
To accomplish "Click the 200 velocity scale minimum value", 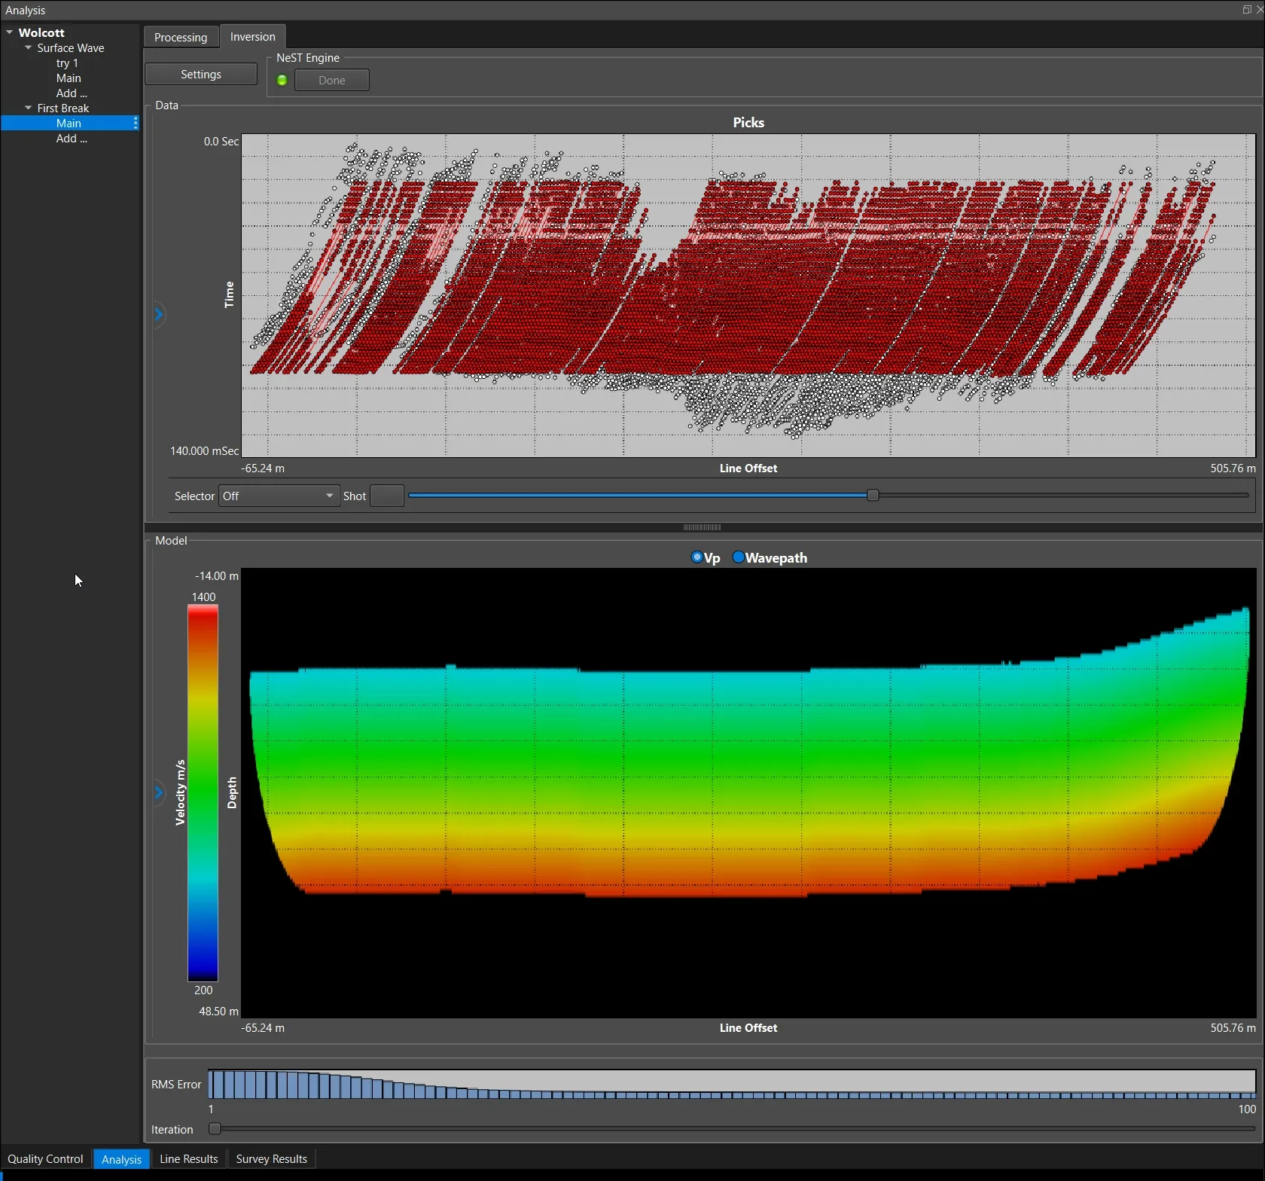I will tap(203, 990).
